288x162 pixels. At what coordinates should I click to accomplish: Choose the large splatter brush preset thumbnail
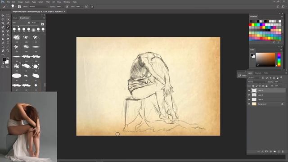[17, 37]
